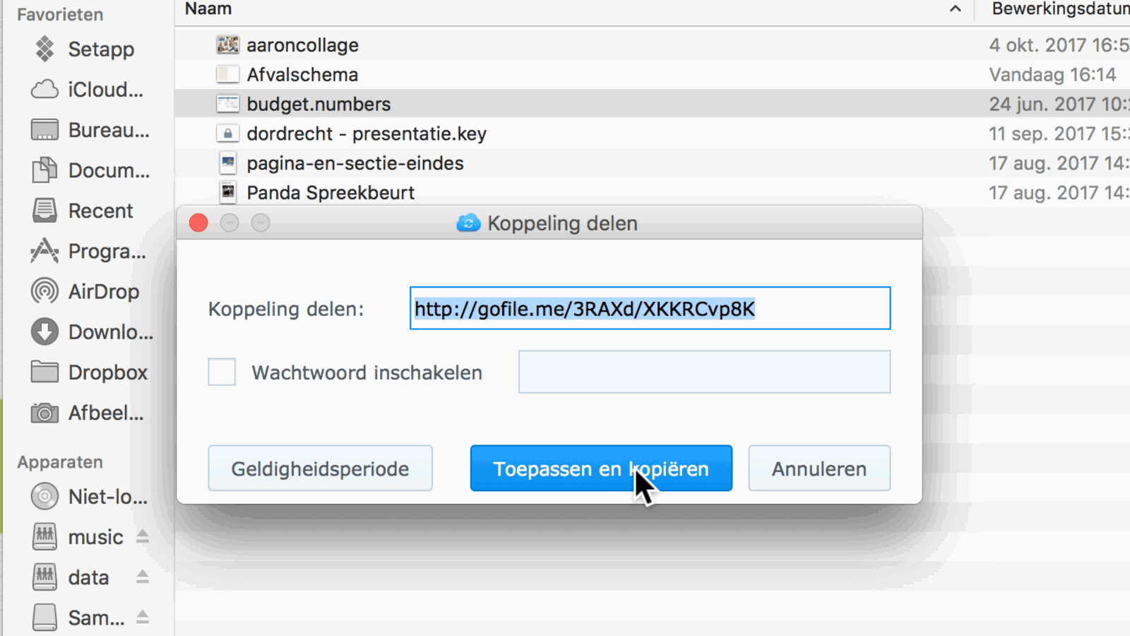Toggle sort order arrow in Naam column
Screen dimensions: 1130x636
pos(955,9)
